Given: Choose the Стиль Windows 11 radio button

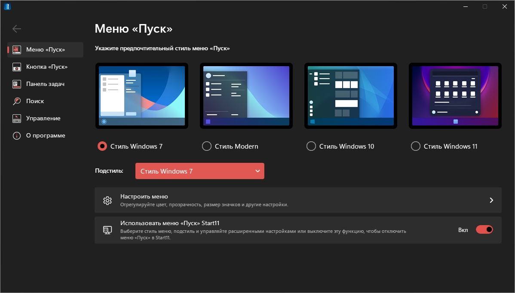Looking at the screenshot, I should 415,146.
